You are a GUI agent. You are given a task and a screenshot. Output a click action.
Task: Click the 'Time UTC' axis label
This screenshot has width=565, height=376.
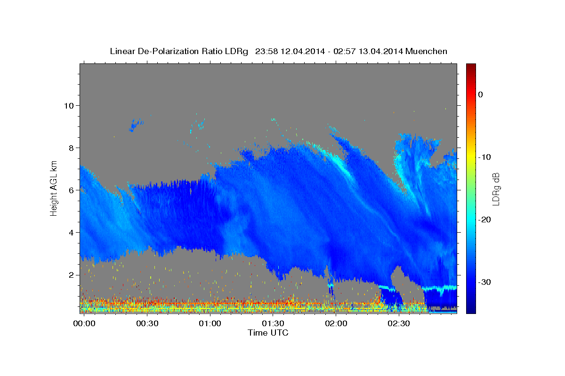pyautogui.click(x=268, y=333)
